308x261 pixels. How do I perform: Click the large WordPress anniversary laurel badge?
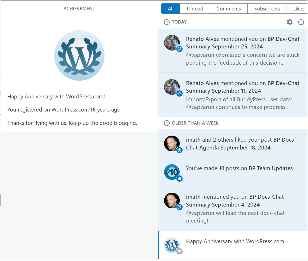[x=79, y=55]
